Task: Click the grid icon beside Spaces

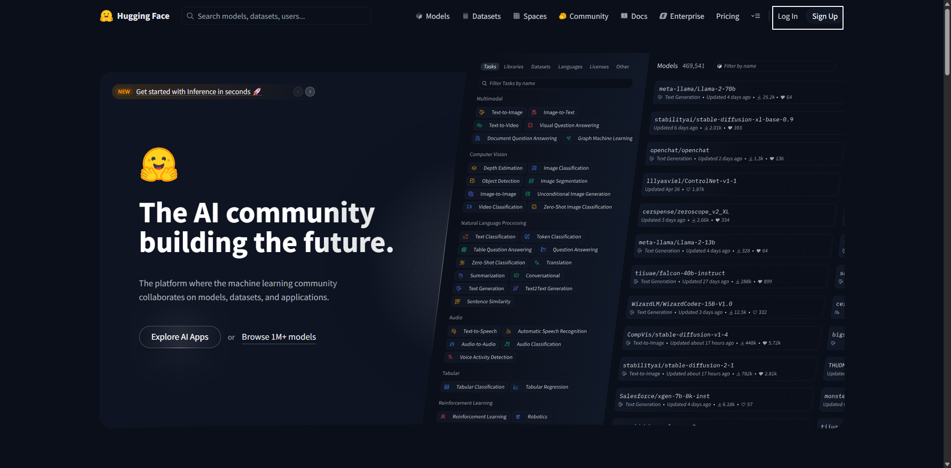Action: 517,16
